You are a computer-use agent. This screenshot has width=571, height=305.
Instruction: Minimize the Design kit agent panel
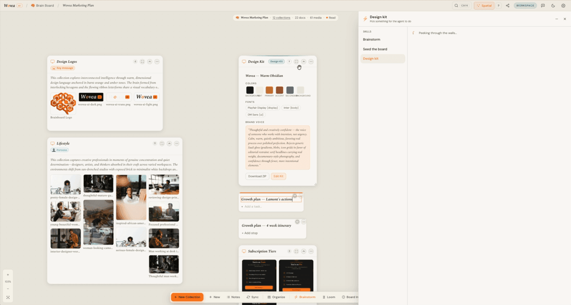click(x=556, y=19)
